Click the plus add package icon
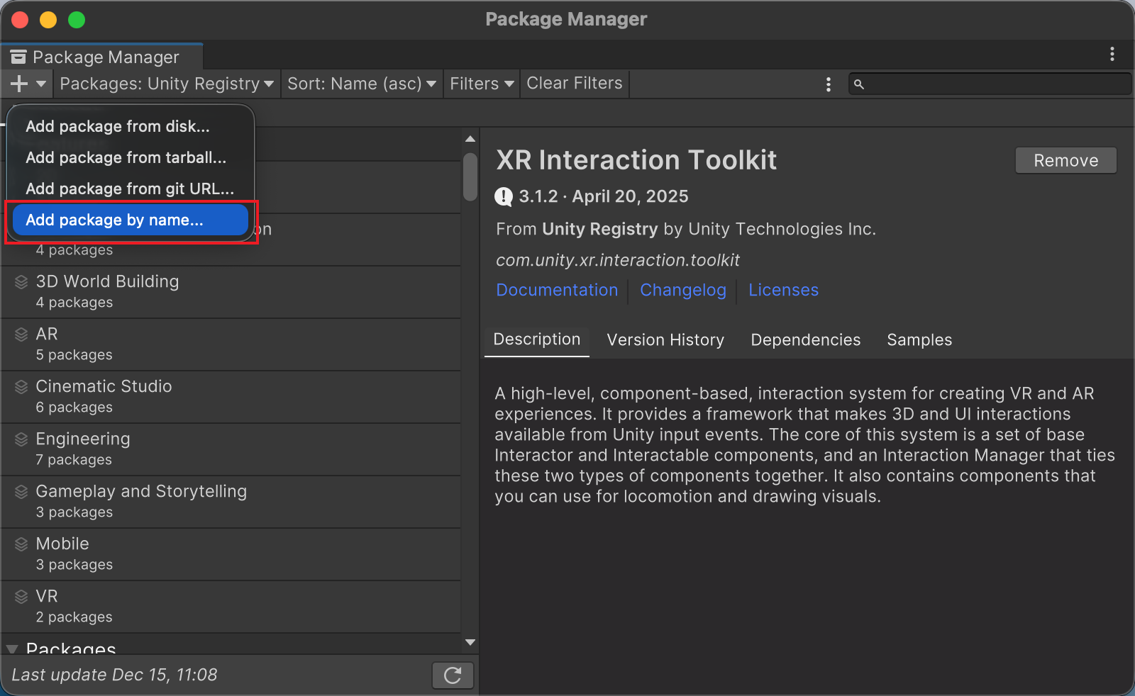 20,84
